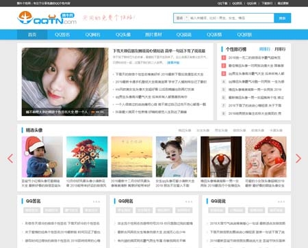Click first gray tag button under QQ网名

click(124, 210)
